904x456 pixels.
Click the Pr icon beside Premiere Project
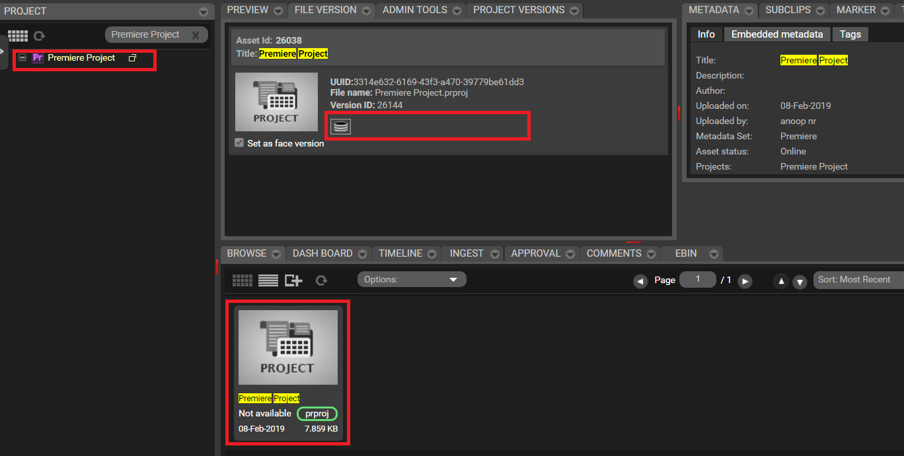click(38, 58)
